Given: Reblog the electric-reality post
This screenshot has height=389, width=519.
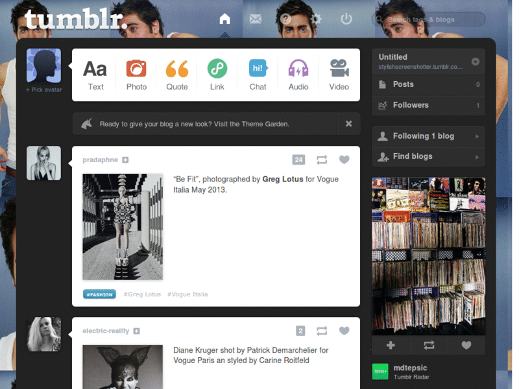Looking at the screenshot, I should coord(322,331).
